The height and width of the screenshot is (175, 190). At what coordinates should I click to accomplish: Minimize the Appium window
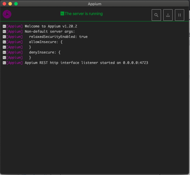pos(10,4)
